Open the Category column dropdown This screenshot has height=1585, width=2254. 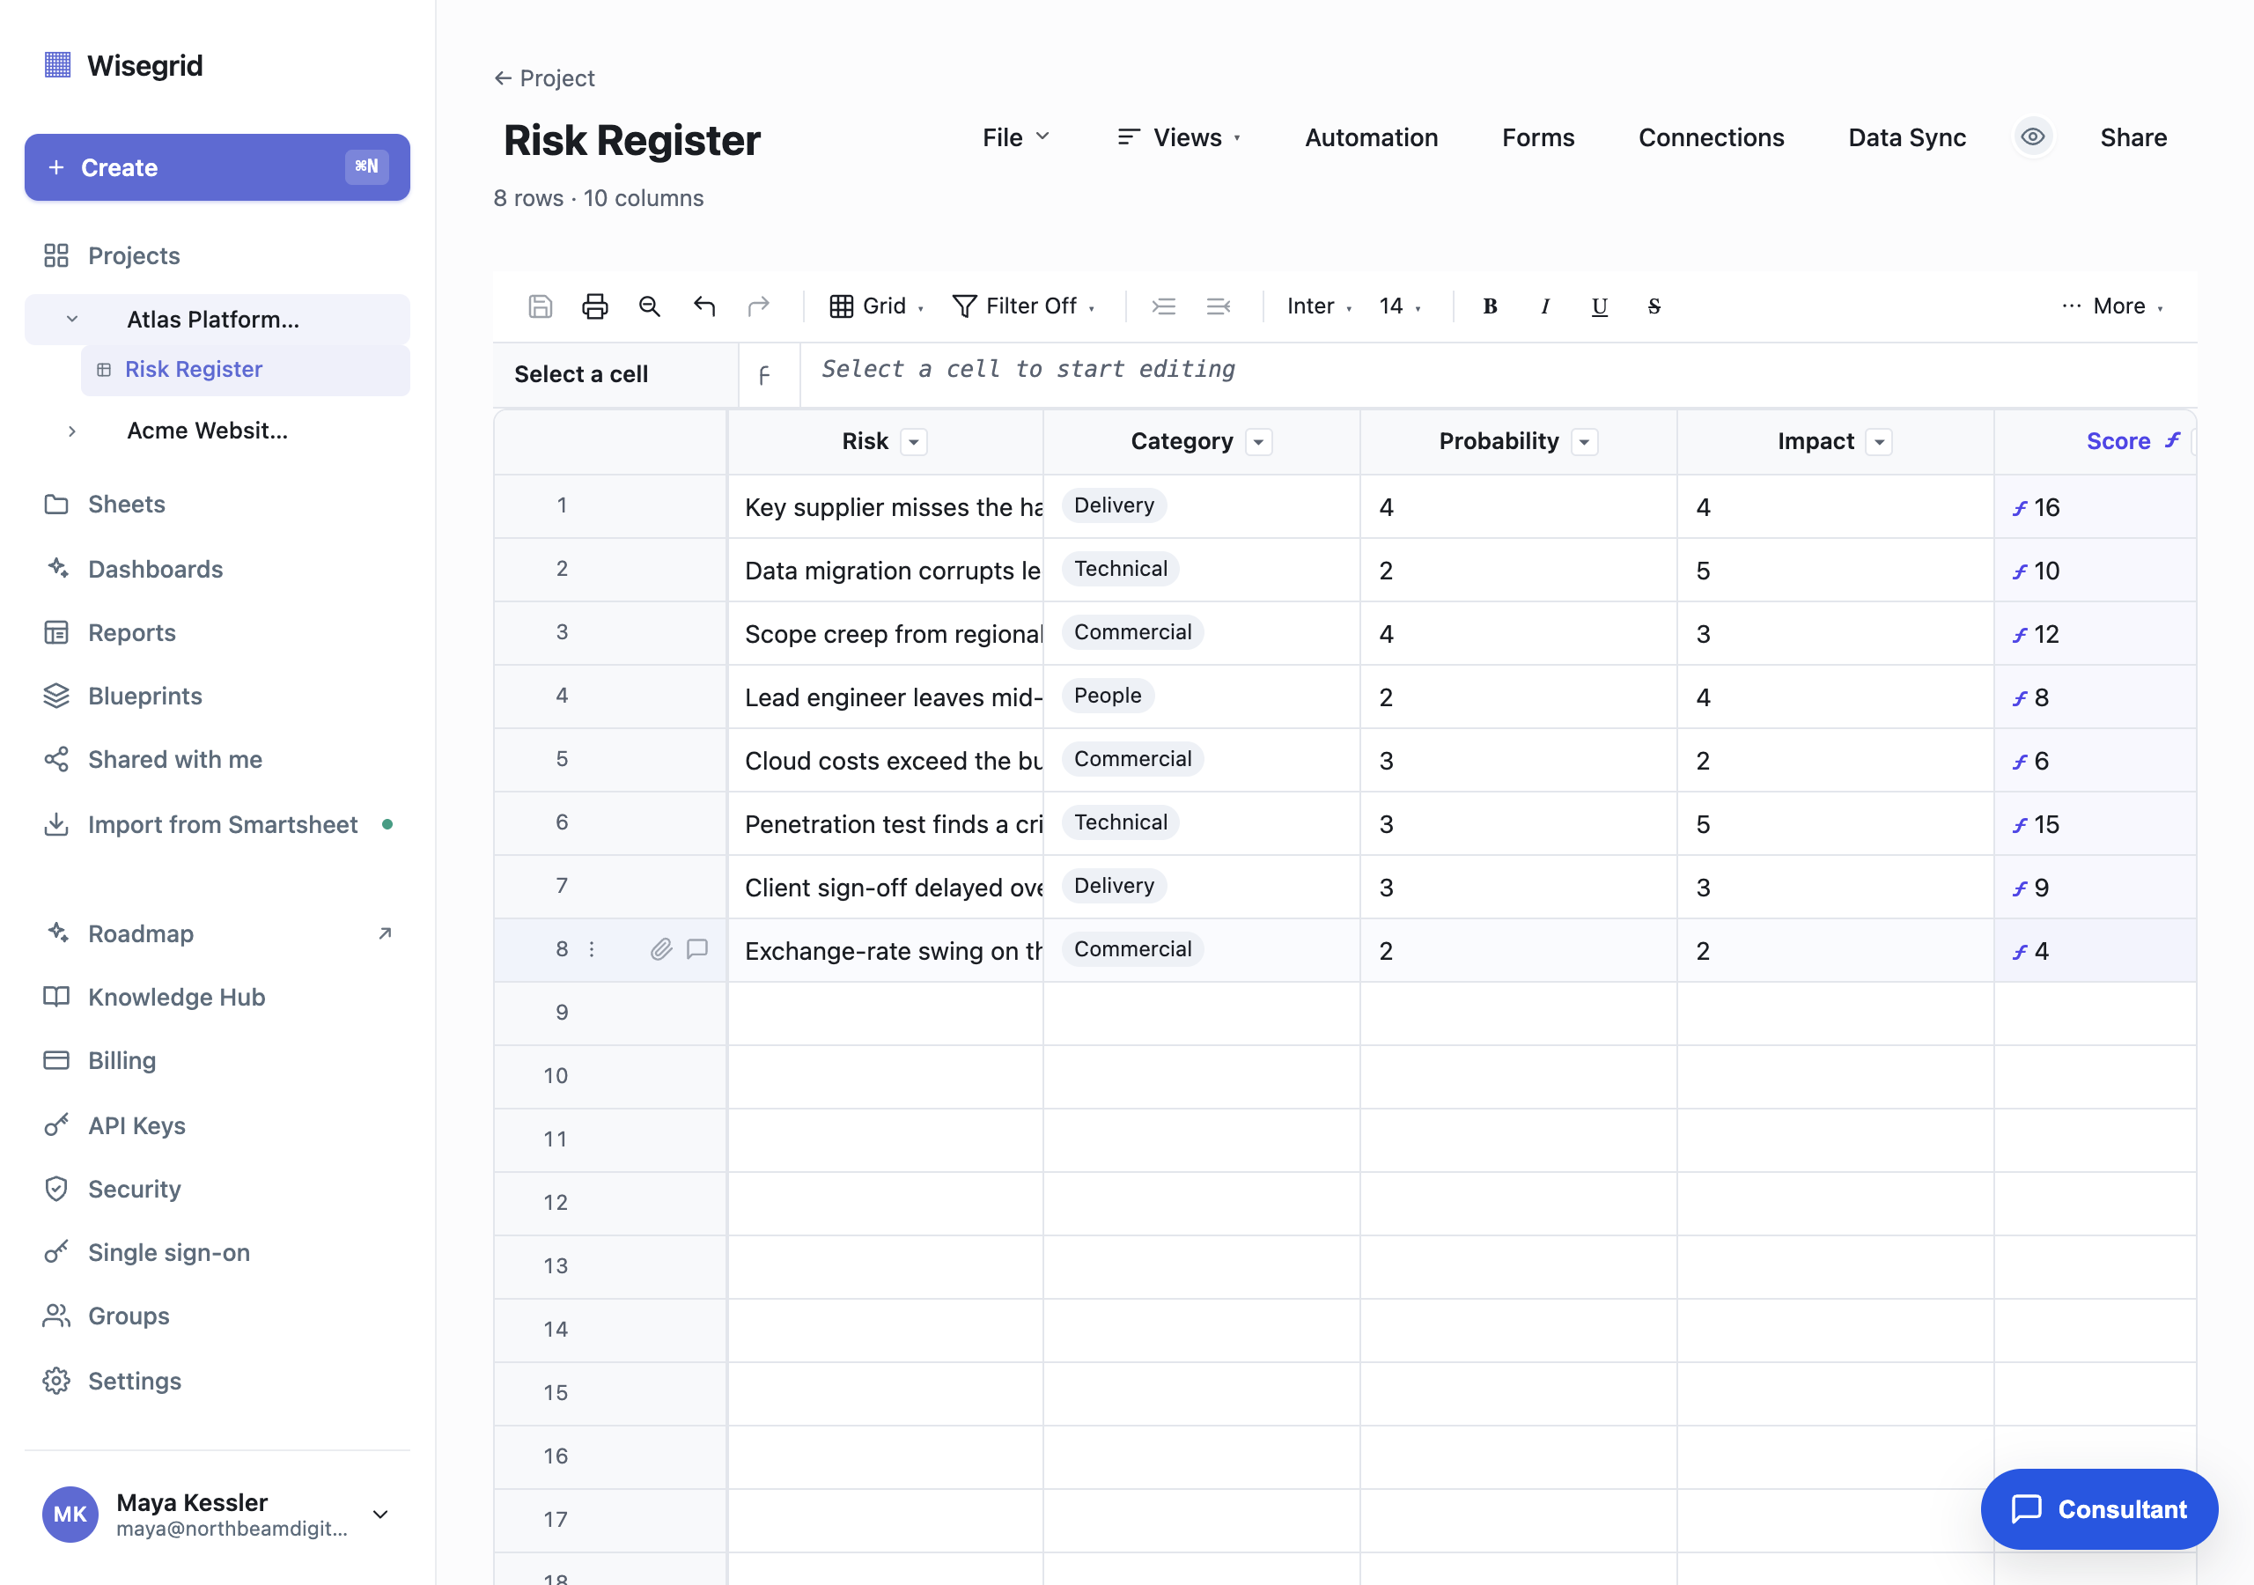coord(1258,442)
